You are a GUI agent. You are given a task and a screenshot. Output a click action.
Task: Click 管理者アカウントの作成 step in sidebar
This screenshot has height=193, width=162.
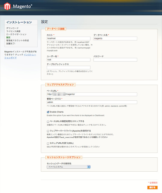click(x=17, y=40)
